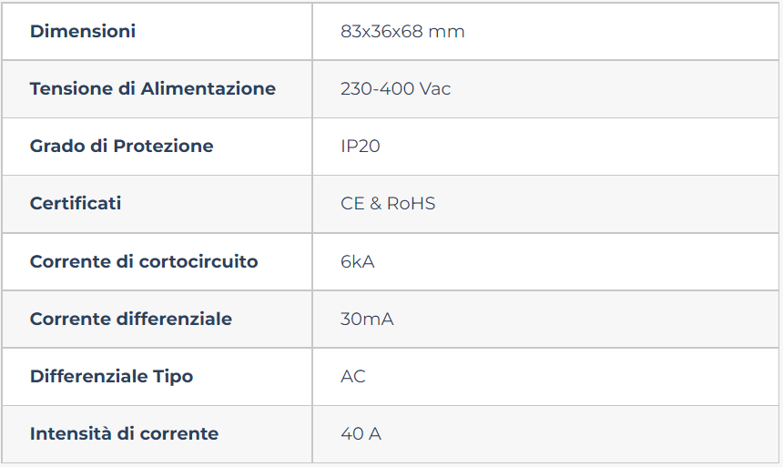Click the Intensità di corrente label
The image size is (783, 467).
tap(125, 434)
